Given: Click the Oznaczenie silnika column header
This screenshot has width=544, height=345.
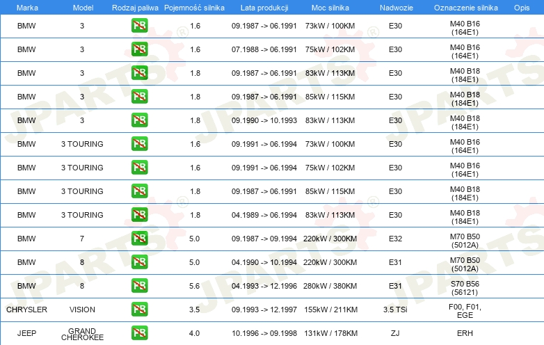Looking at the screenshot, I should click(466, 8).
